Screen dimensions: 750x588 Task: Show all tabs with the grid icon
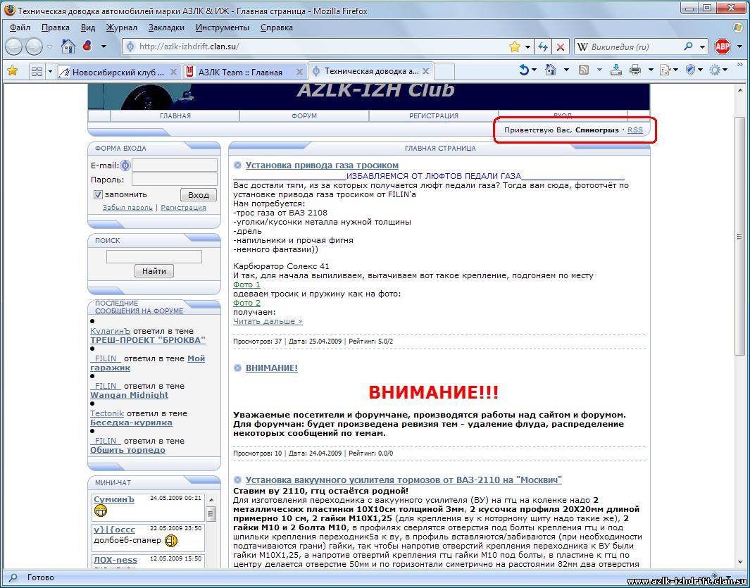pos(37,72)
